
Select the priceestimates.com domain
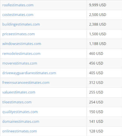(19, 34)
